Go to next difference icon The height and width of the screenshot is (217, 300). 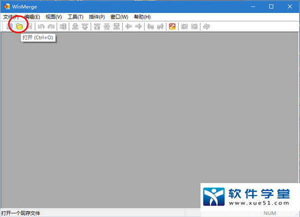75,26
